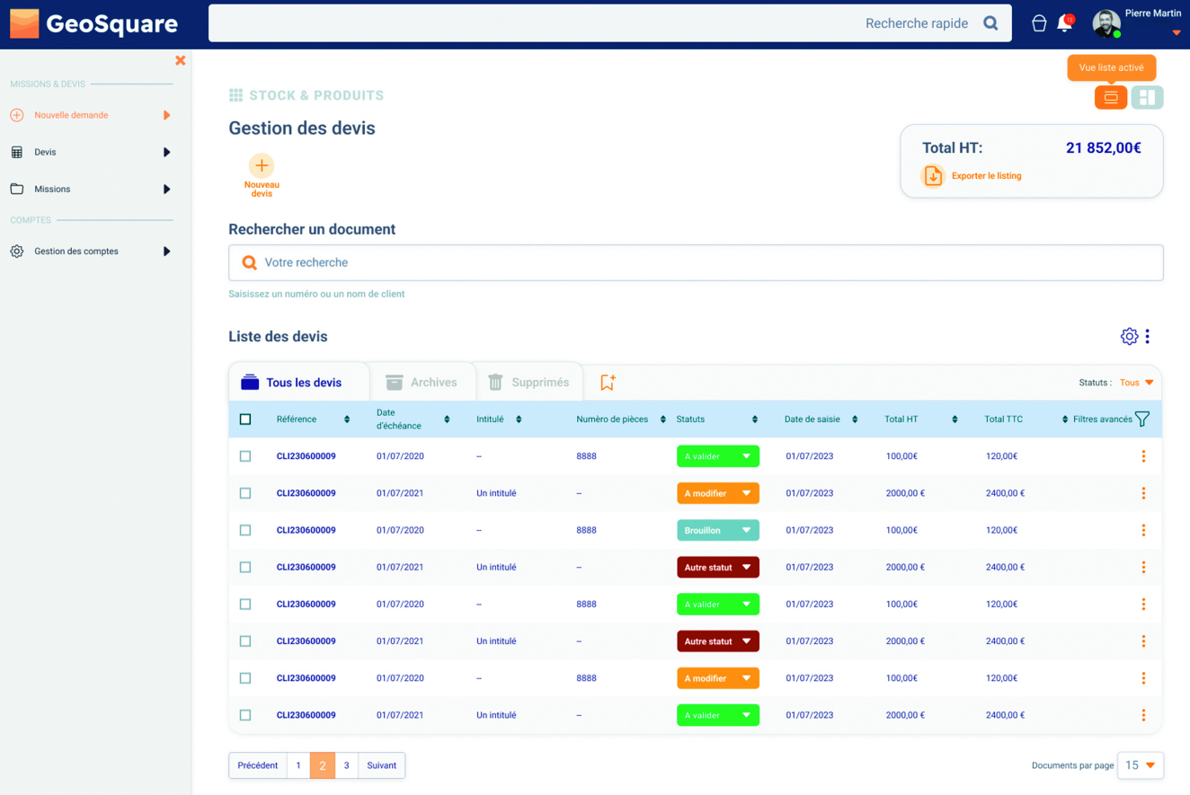Click the Exporter le listing download icon
Screen dimensions: 1190x795
(x=933, y=176)
